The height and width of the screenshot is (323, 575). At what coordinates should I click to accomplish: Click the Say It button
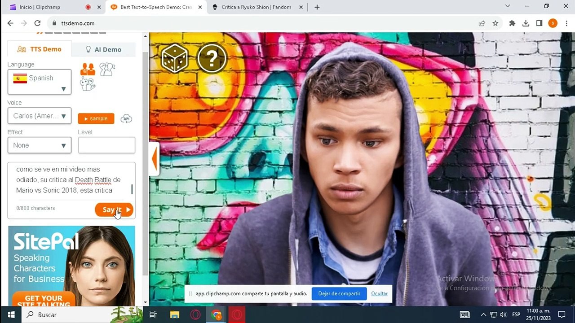coord(114,210)
